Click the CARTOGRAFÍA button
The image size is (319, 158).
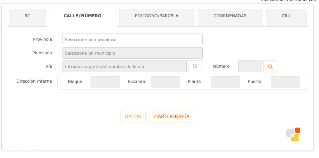point(172,117)
